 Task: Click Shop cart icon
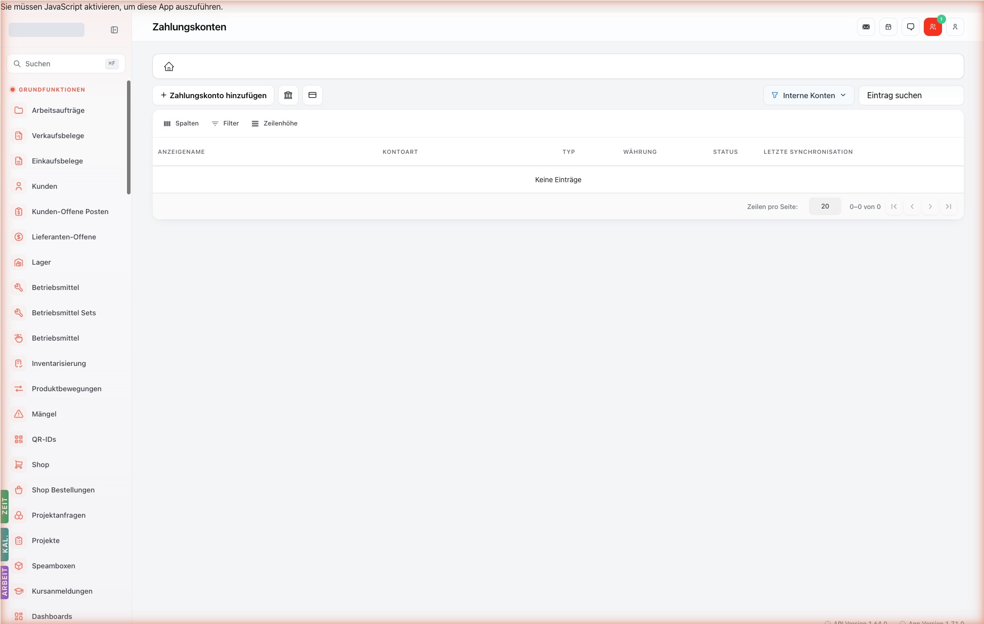coord(19,465)
